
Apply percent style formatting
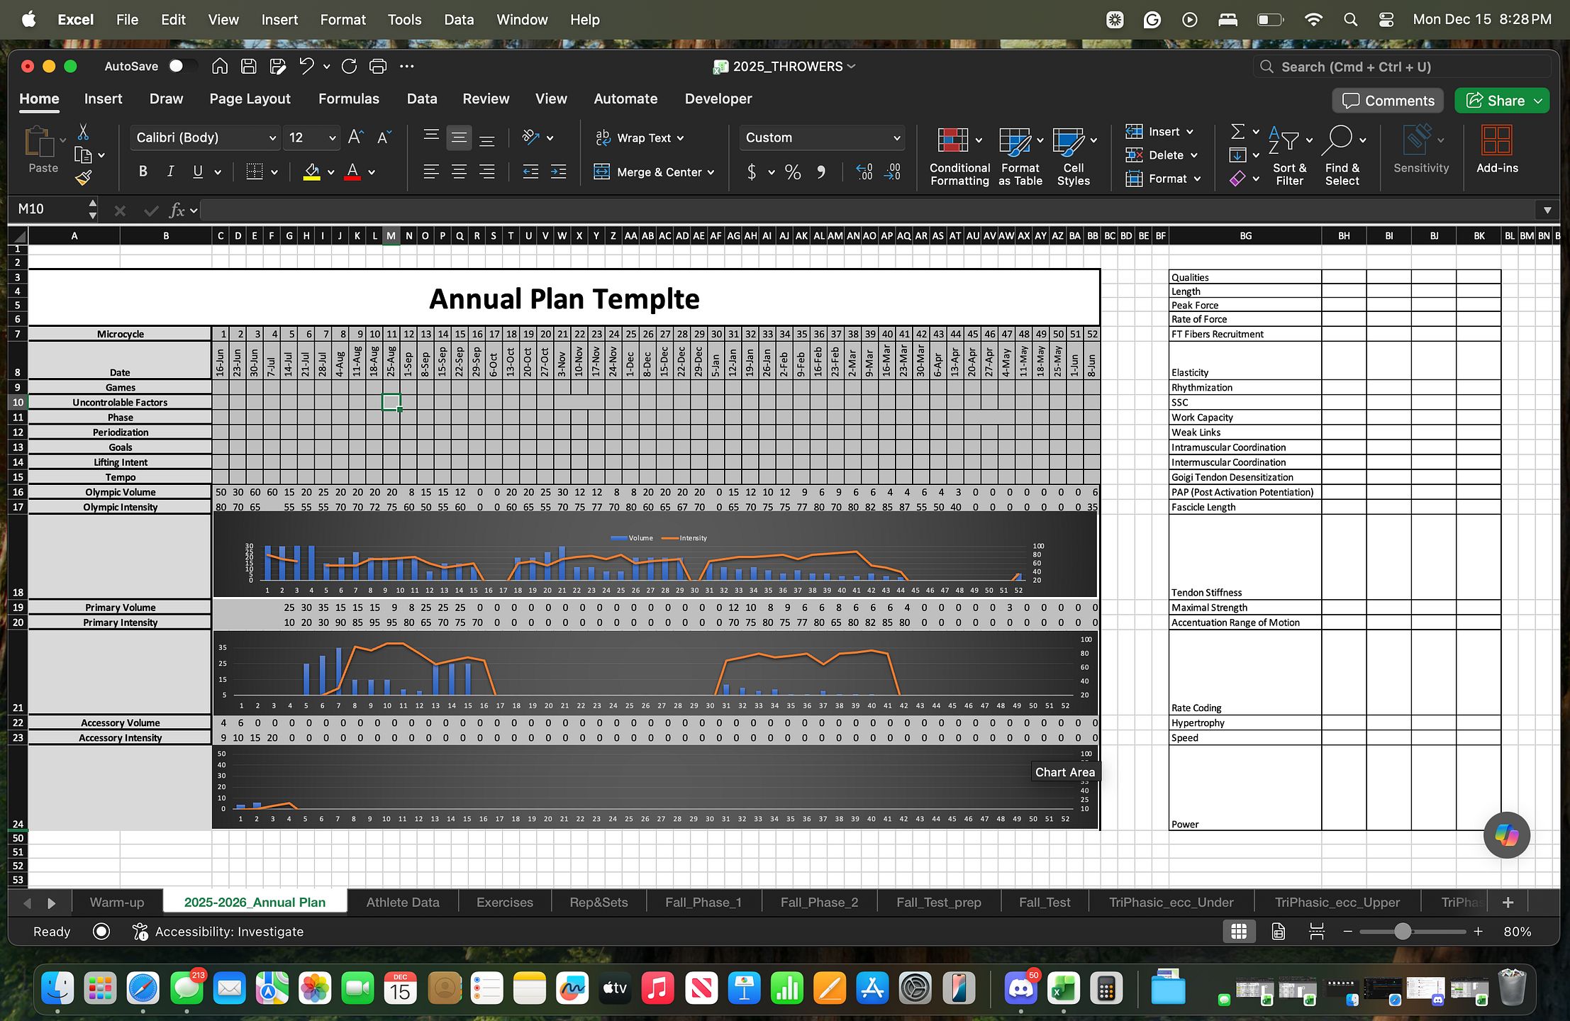coord(793,172)
